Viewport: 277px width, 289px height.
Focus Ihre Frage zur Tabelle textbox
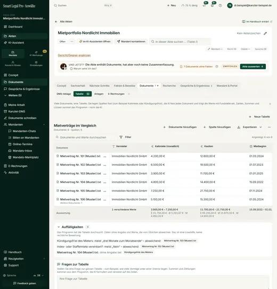click(x=163, y=282)
